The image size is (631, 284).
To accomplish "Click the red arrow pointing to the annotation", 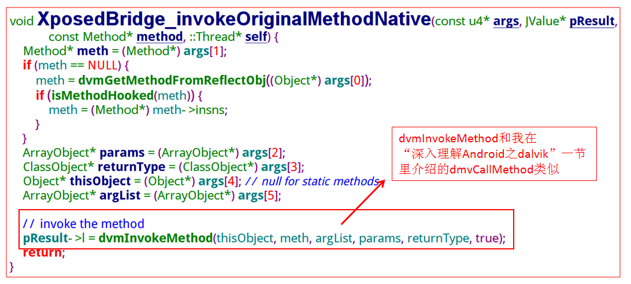I will tap(363, 203).
